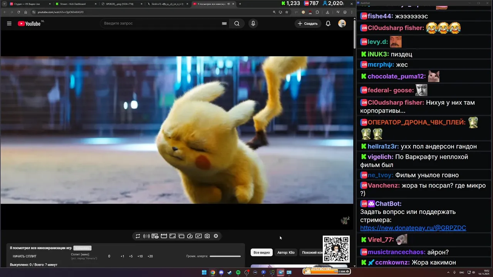Add +10 minutes to split
The width and height of the screenshot is (493, 277).
click(x=140, y=256)
